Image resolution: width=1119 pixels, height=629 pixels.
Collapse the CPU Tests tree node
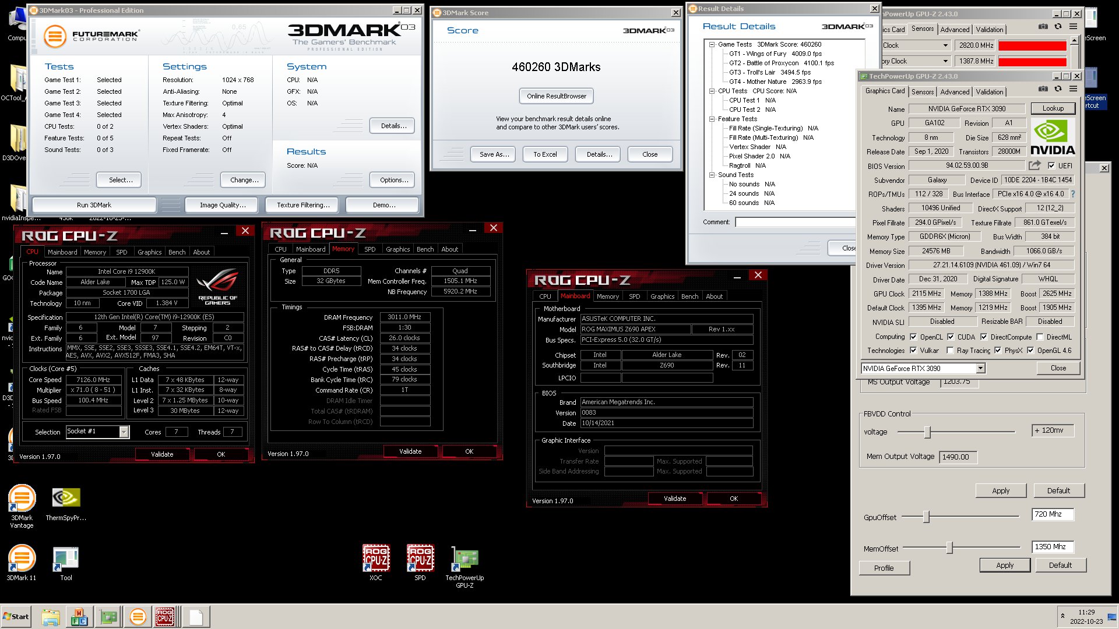pos(712,91)
